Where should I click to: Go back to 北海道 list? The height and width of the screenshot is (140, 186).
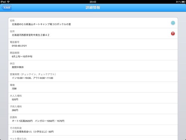(x=6, y=8)
